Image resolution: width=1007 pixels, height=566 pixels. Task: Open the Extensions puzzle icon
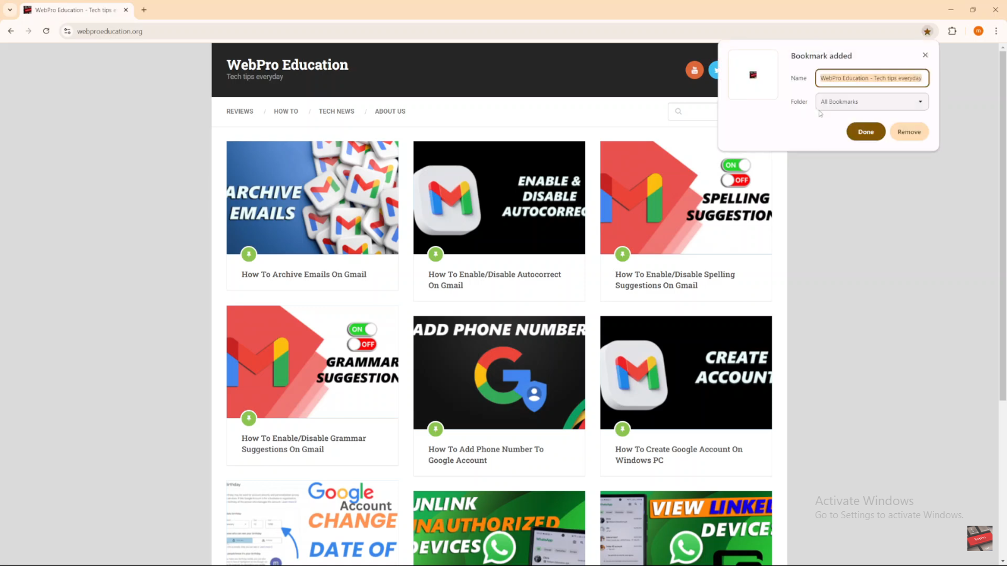pos(952,31)
